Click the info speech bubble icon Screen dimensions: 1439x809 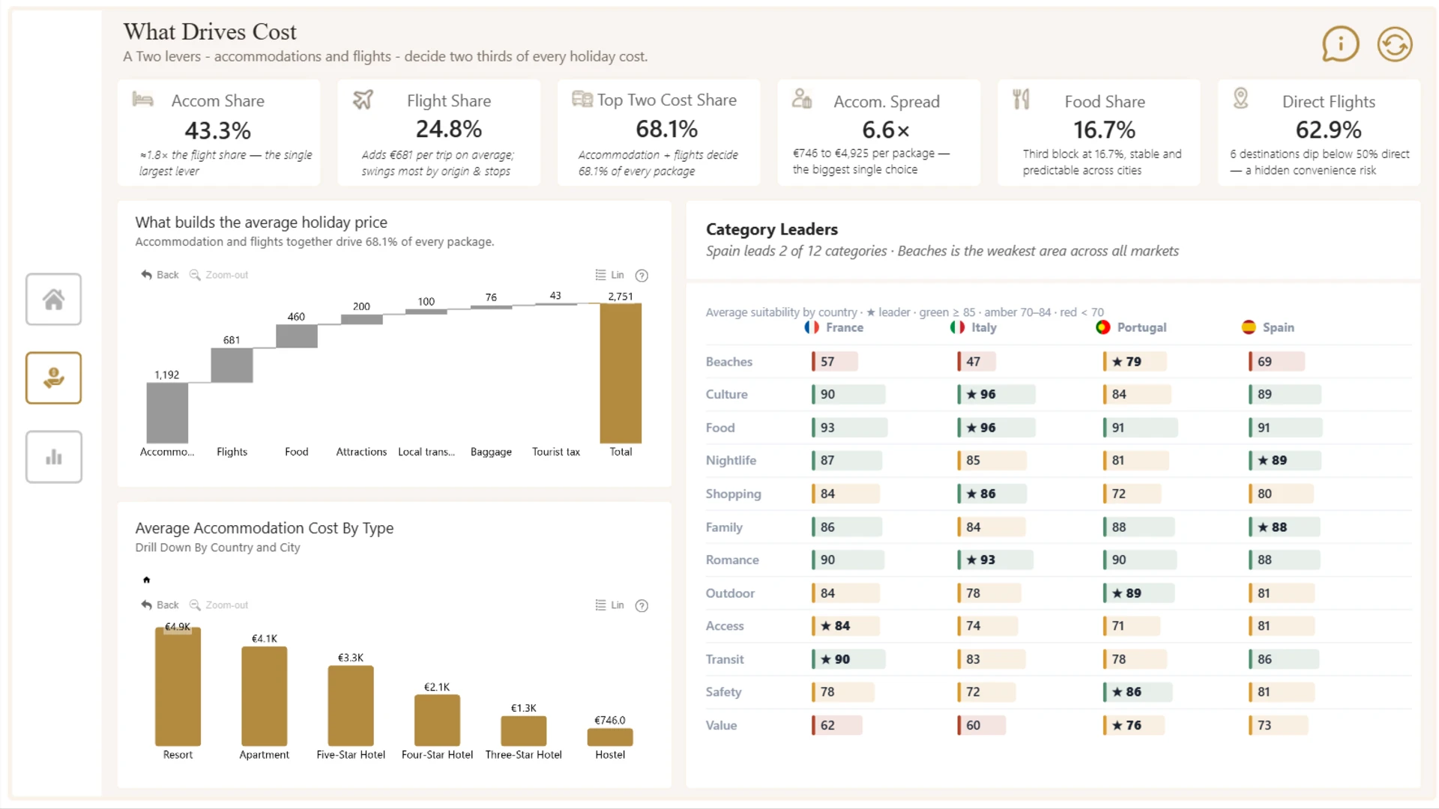coord(1340,44)
